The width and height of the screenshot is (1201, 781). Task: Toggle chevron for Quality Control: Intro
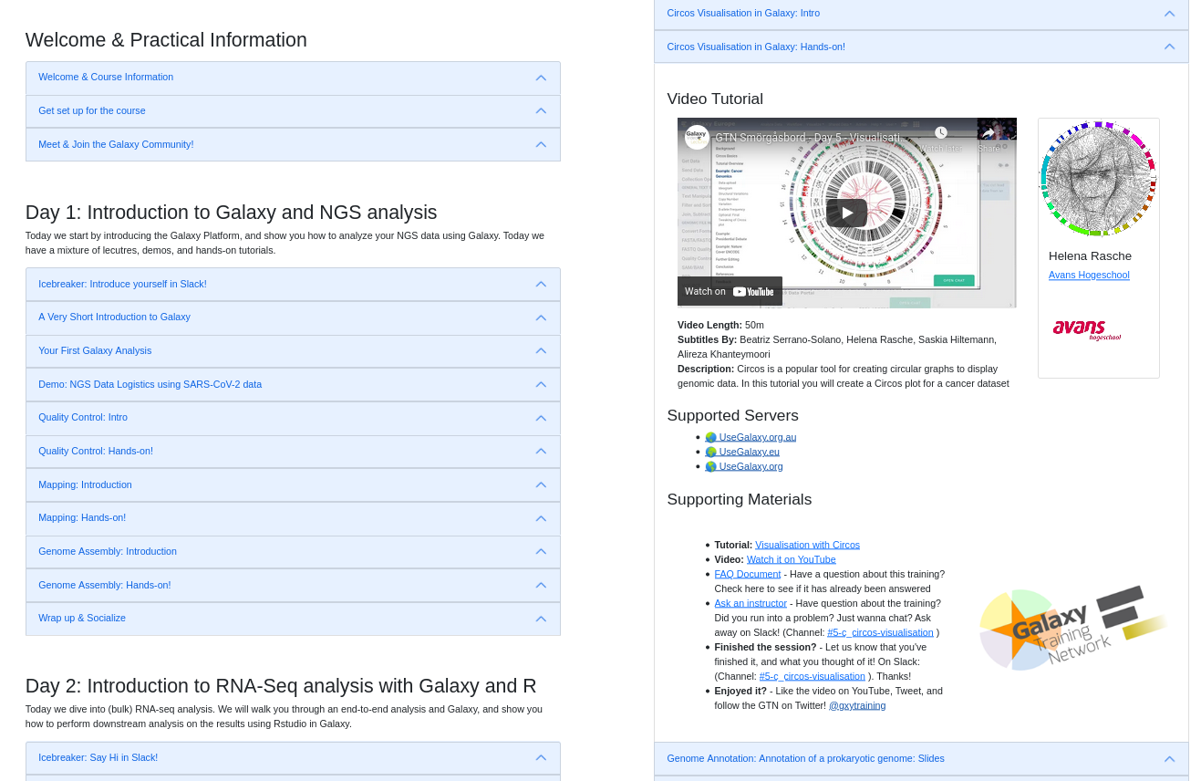[x=541, y=419]
